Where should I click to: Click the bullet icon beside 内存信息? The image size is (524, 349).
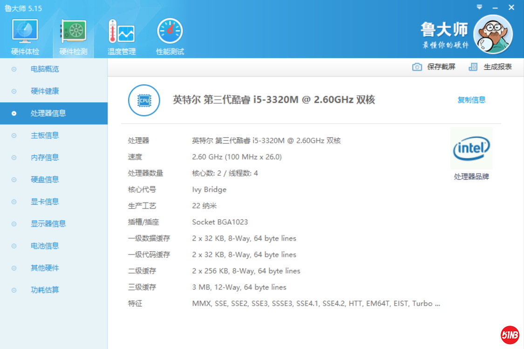(14, 158)
